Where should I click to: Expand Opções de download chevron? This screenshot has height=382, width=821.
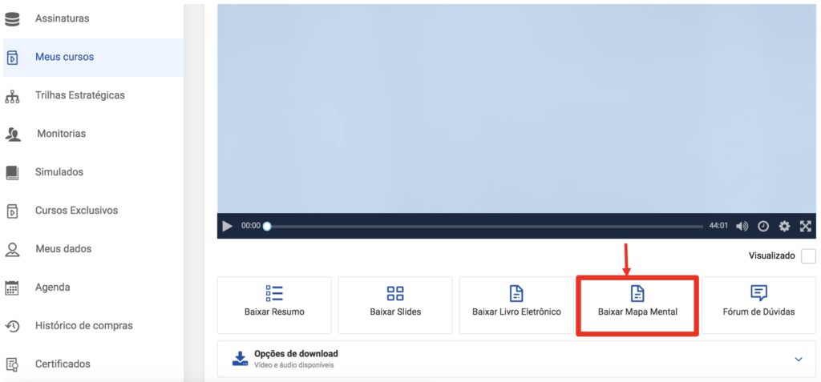click(x=799, y=360)
